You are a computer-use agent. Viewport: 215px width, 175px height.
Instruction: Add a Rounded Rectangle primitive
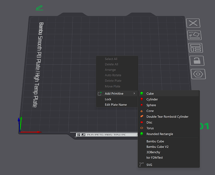point(169,134)
